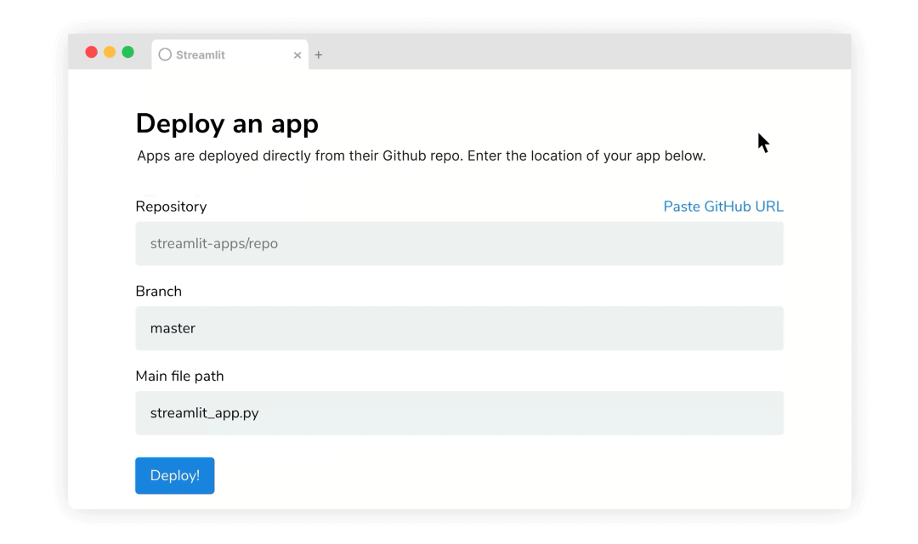This screenshot has height=544, width=918.
Task: Click the description text about Github repo
Action: click(421, 156)
